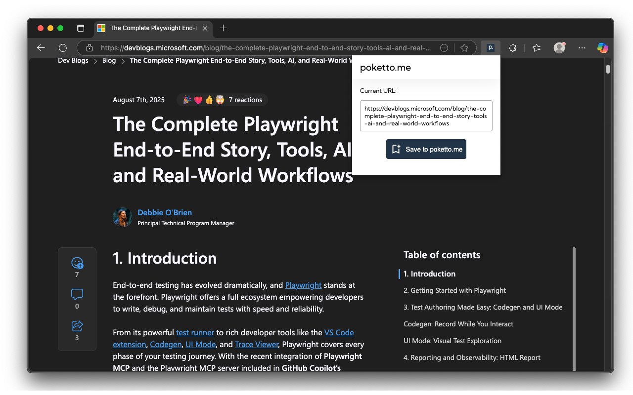Click the site lock icon in address bar
Viewport: 633px width, 395px height.
pos(90,48)
